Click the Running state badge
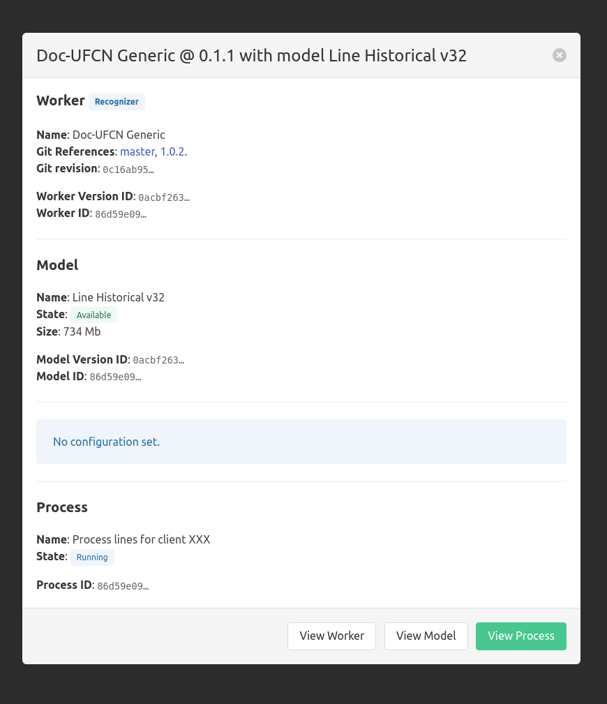 point(92,557)
